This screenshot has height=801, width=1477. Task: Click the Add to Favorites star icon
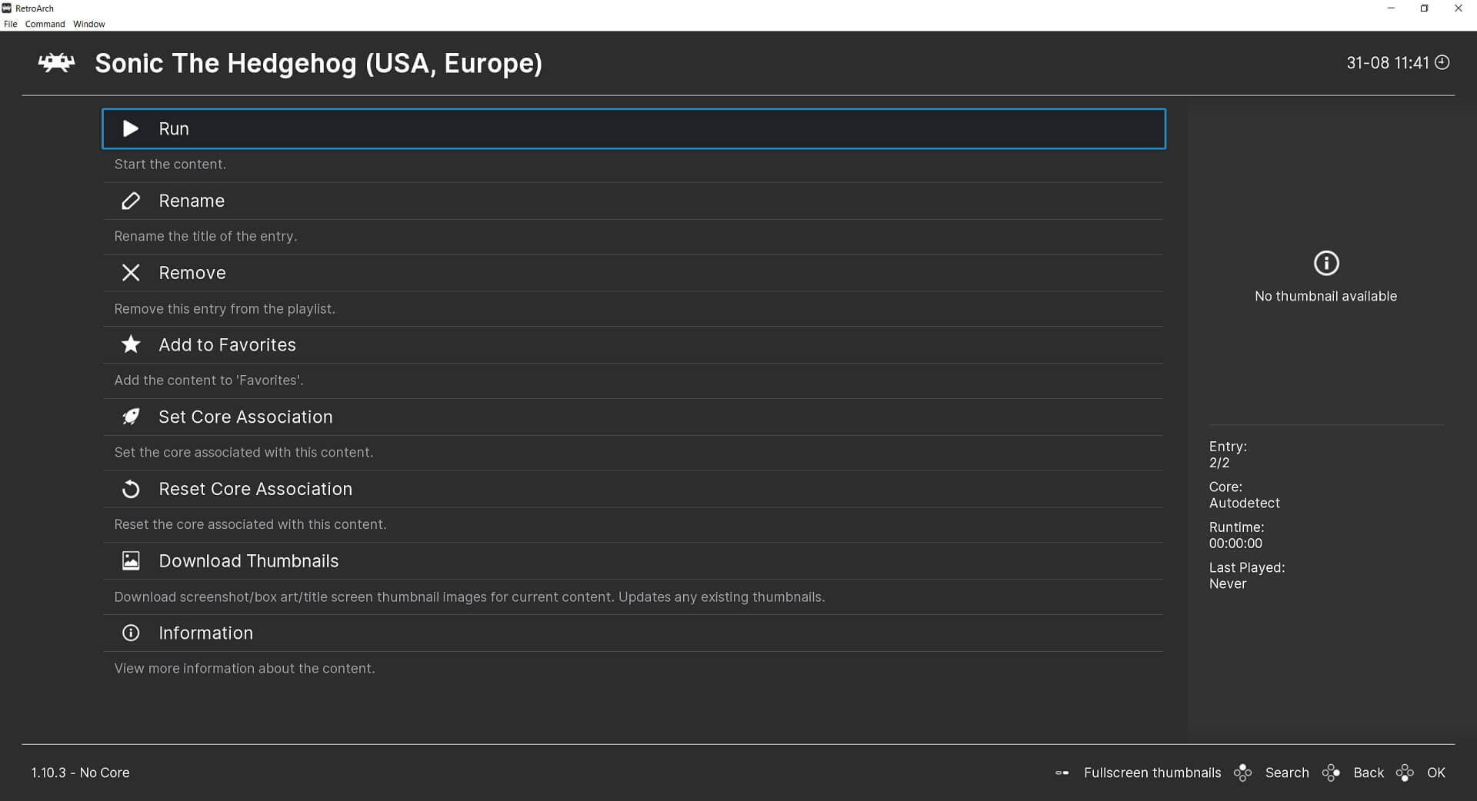pos(131,344)
